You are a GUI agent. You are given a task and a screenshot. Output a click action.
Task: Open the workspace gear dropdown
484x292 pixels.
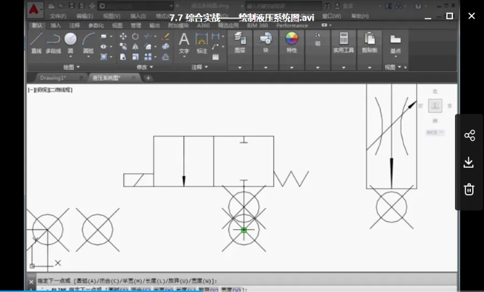click(x=137, y=6)
